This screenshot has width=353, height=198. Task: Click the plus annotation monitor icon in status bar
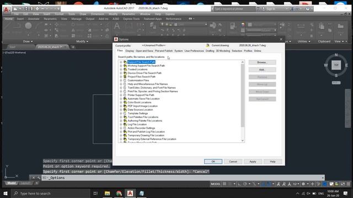click(x=312, y=184)
